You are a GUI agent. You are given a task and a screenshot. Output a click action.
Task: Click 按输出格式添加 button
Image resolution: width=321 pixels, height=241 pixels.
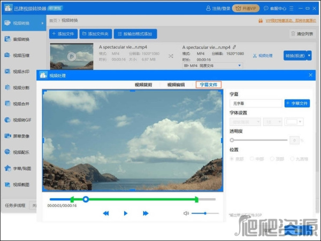coord(135,34)
